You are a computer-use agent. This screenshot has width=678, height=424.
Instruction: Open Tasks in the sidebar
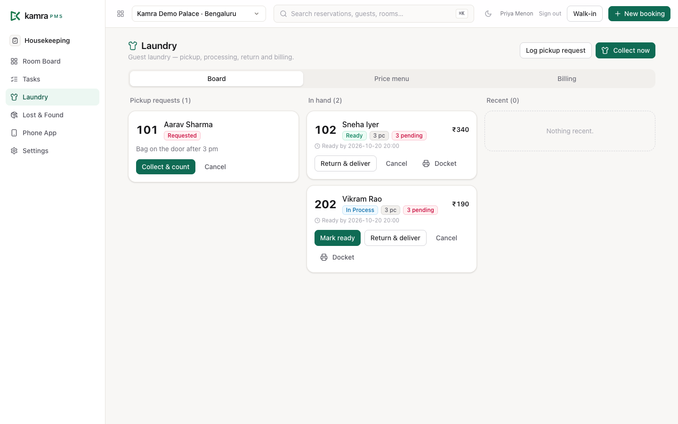[x=52, y=79]
